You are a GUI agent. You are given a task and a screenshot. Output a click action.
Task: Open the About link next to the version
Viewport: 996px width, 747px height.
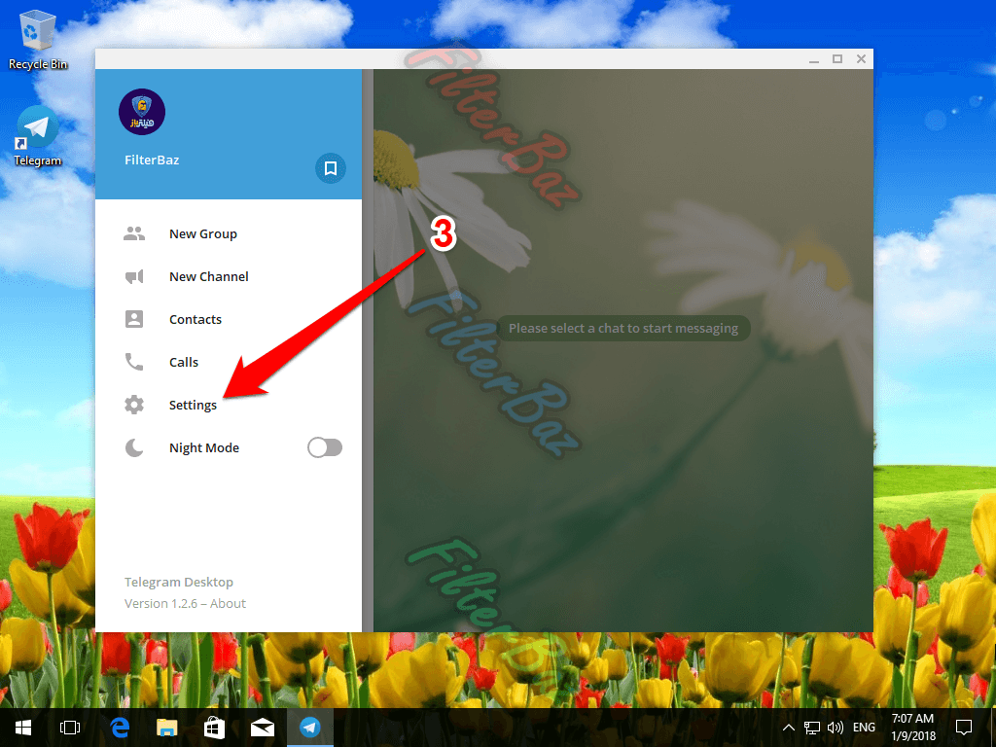[229, 603]
